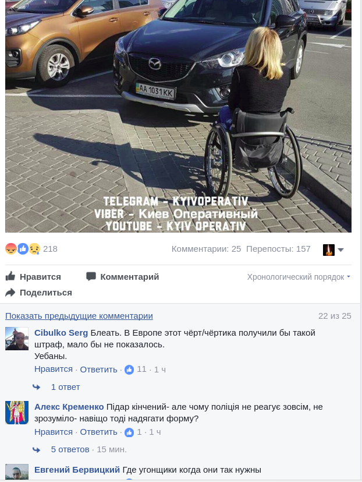362x482 pixels.
Task: Expand 1 ответ under Cibulko Serg comment
Action: (65, 387)
